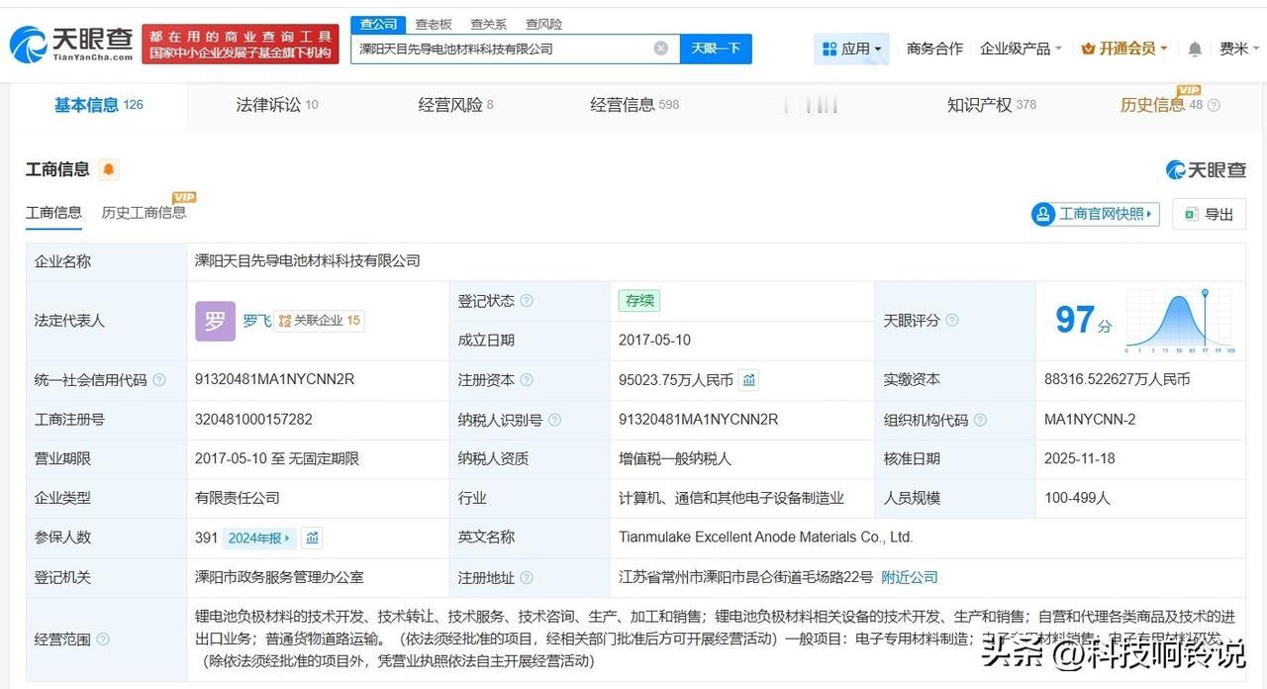The width and height of the screenshot is (1267, 689).
Task: Click the 存续 status badge
Action: (x=638, y=301)
